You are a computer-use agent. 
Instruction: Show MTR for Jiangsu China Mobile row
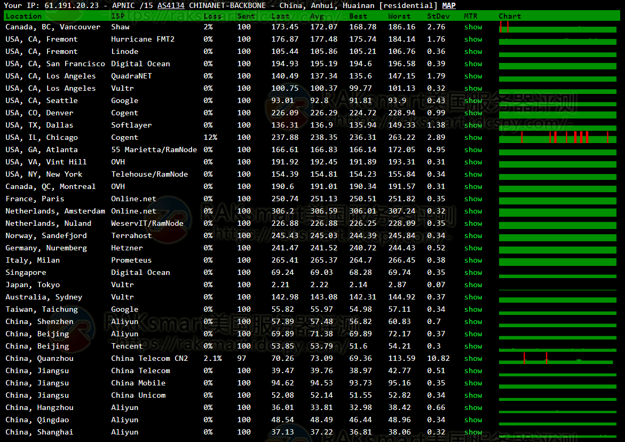click(473, 383)
